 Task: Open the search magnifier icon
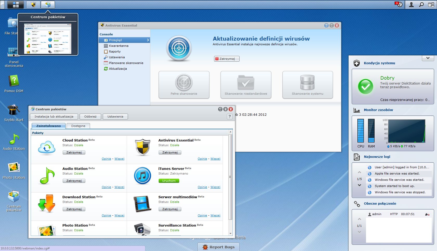[421, 4]
